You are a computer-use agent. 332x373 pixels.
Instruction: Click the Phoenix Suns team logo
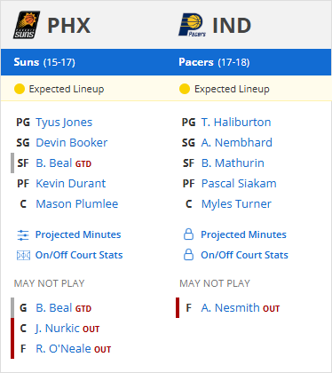[27, 25]
